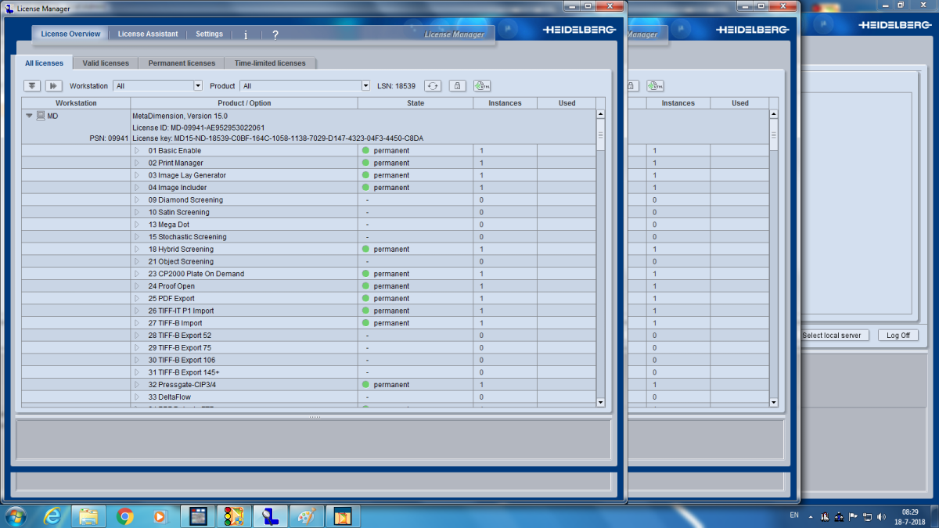The width and height of the screenshot is (939, 528).
Task: Click the expand all rows double-arrow icon
Action: click(32, 86)
